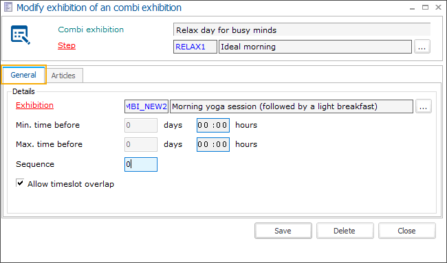Click the red Exhibition link label
This screenshot has height=263, width=447.
click(x=35, y=105)
